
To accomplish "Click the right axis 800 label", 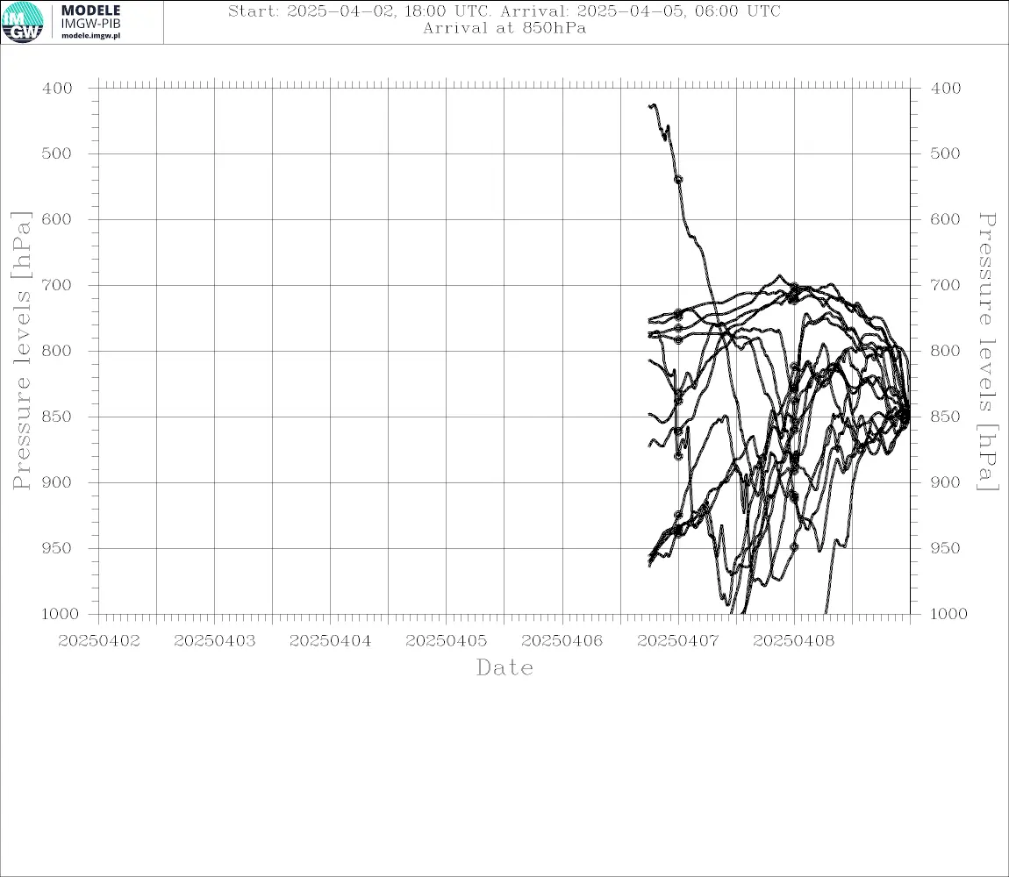I will pos(945,351).
